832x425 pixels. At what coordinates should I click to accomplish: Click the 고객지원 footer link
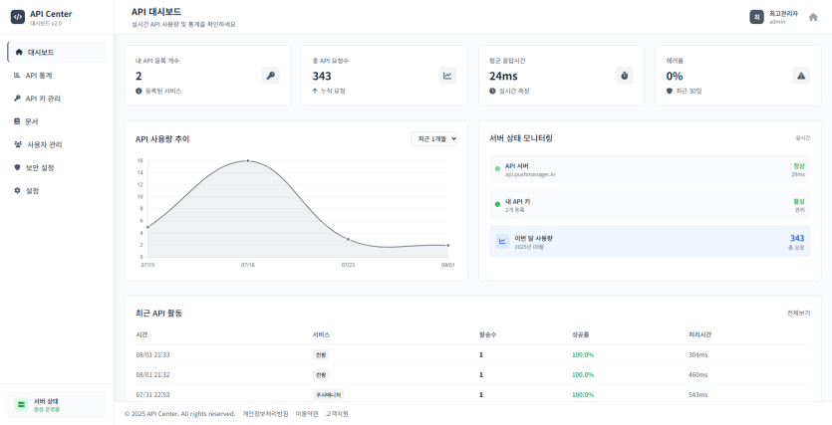click(337, 413)
